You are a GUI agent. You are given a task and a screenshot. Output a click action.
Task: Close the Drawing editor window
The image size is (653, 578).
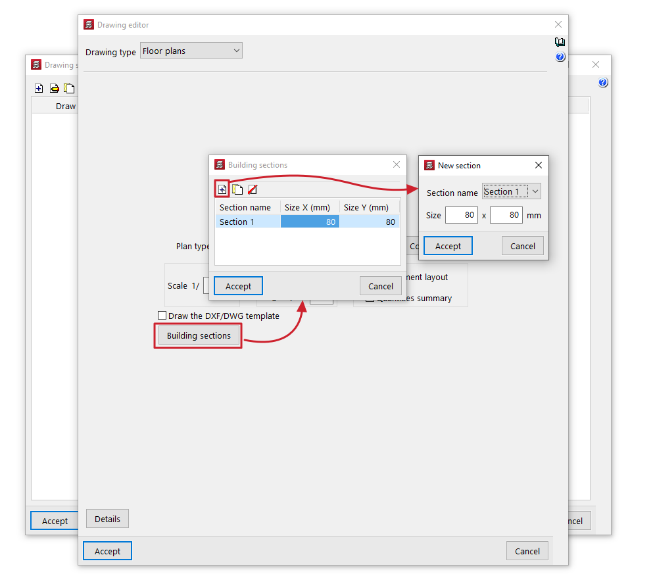pos(558,24)
